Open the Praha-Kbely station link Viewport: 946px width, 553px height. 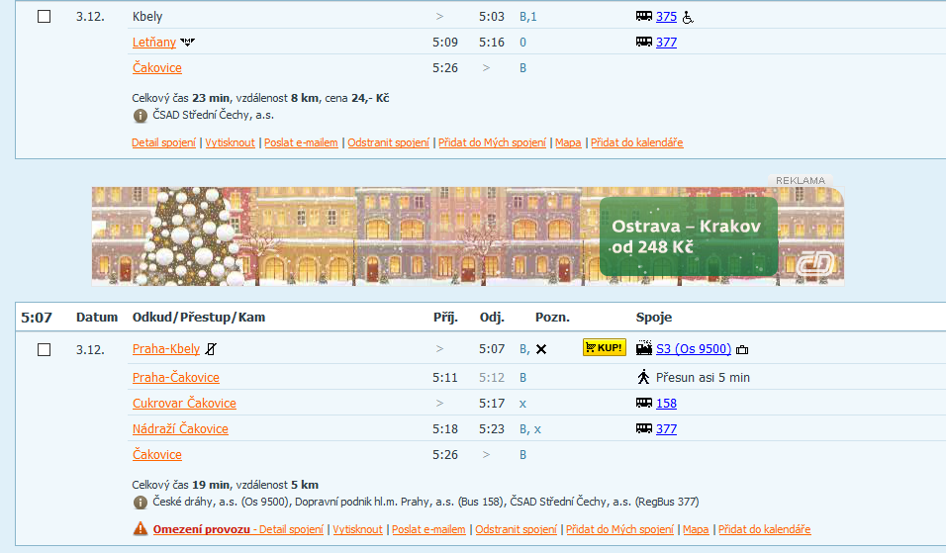(x=166, y=348)
